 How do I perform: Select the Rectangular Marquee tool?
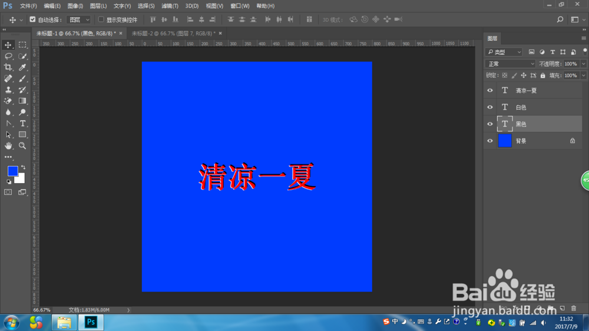point(22,45)
